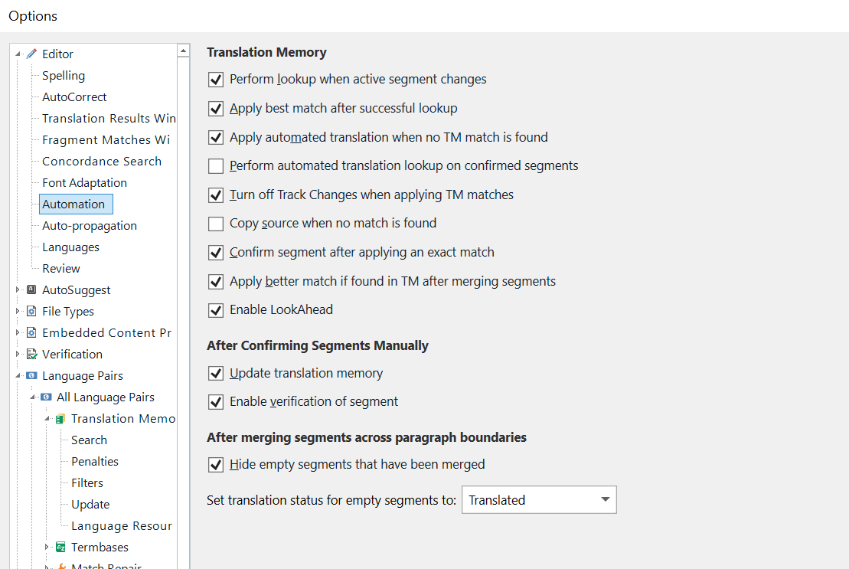Open the Language Resources settings
Viewport: 849px width, 569px height.
coord(121,525)
